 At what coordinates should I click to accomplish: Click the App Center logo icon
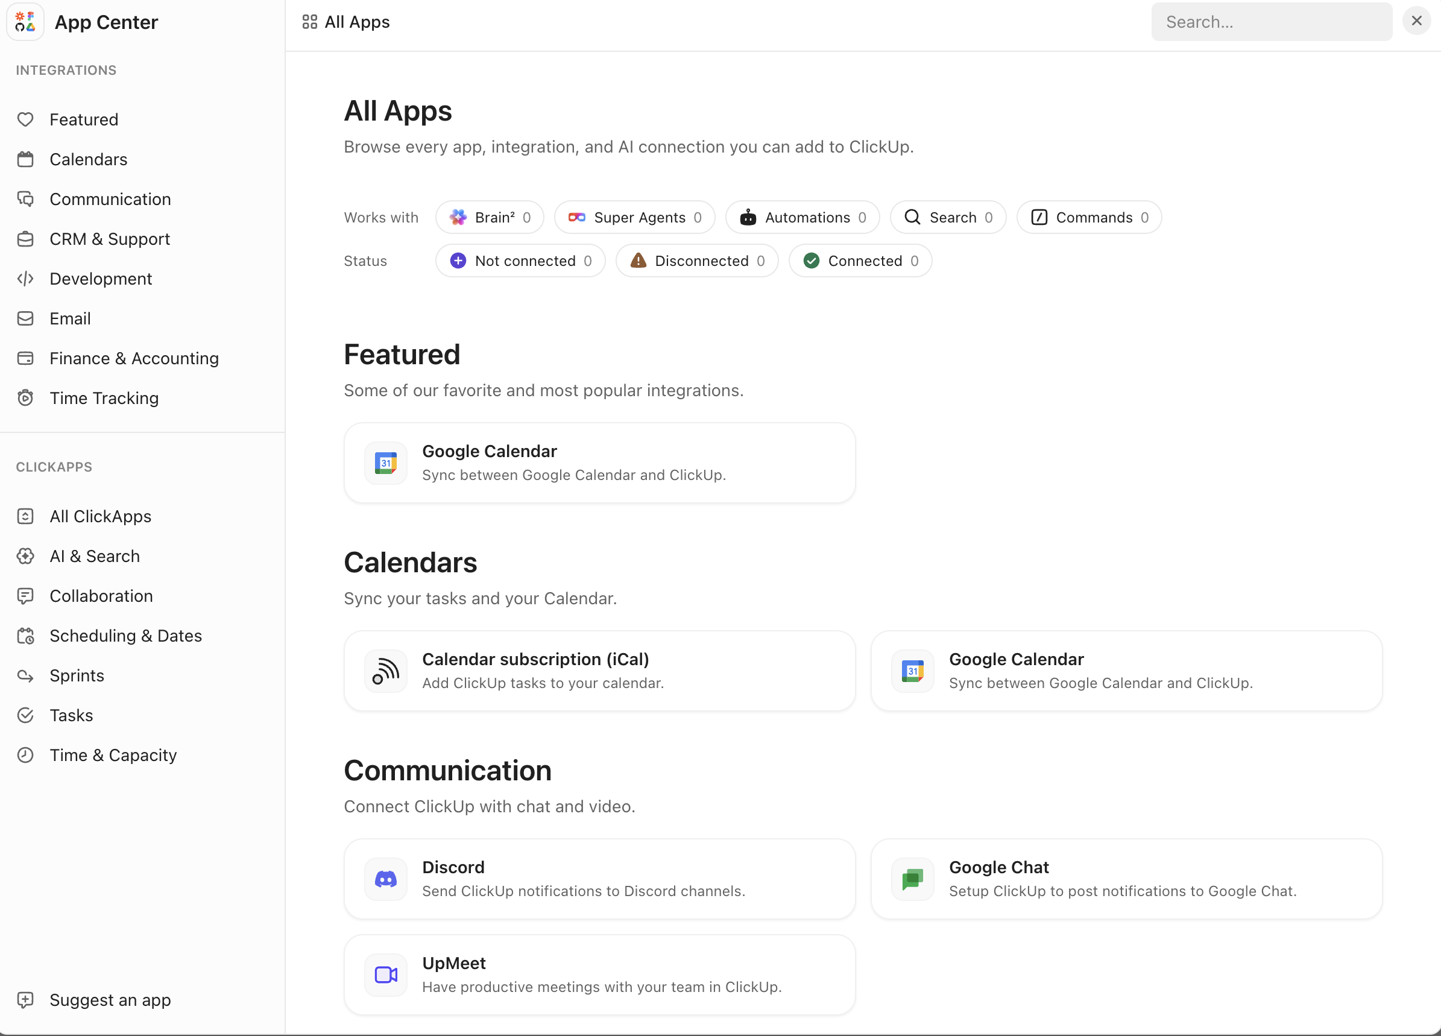(x=25, y=22)
